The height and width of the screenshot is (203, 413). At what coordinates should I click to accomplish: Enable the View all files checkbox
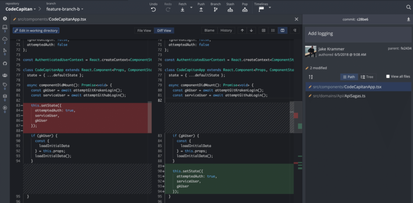coord(388,76)
